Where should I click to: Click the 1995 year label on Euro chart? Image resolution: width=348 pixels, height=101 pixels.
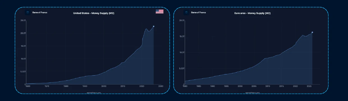click(226, 86)
